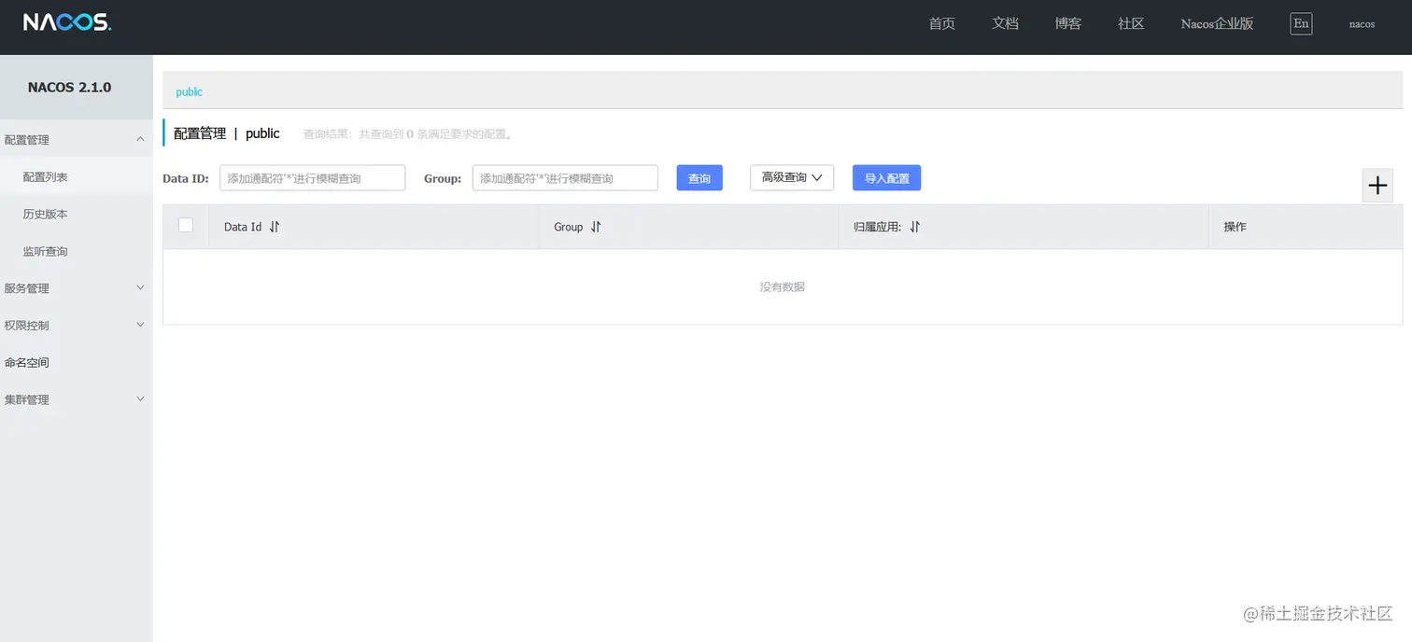Click the Group column sort icon
The height and width of the screenshot is (642, 1412).
pos(596,227)
